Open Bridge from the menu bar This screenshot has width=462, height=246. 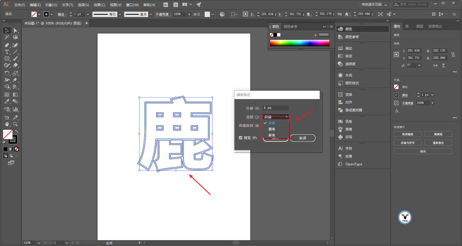(x=166, y=5)
